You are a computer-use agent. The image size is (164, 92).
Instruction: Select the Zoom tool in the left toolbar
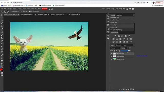click(x=2, y=66)
